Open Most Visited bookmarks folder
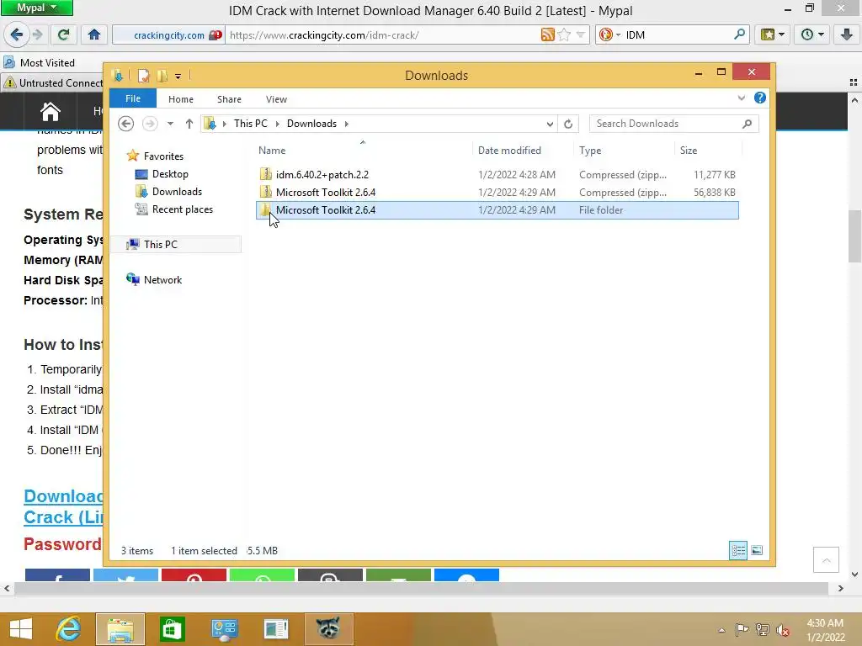The image size is (862, 646). pyautogui.click(x=40, y=62)
